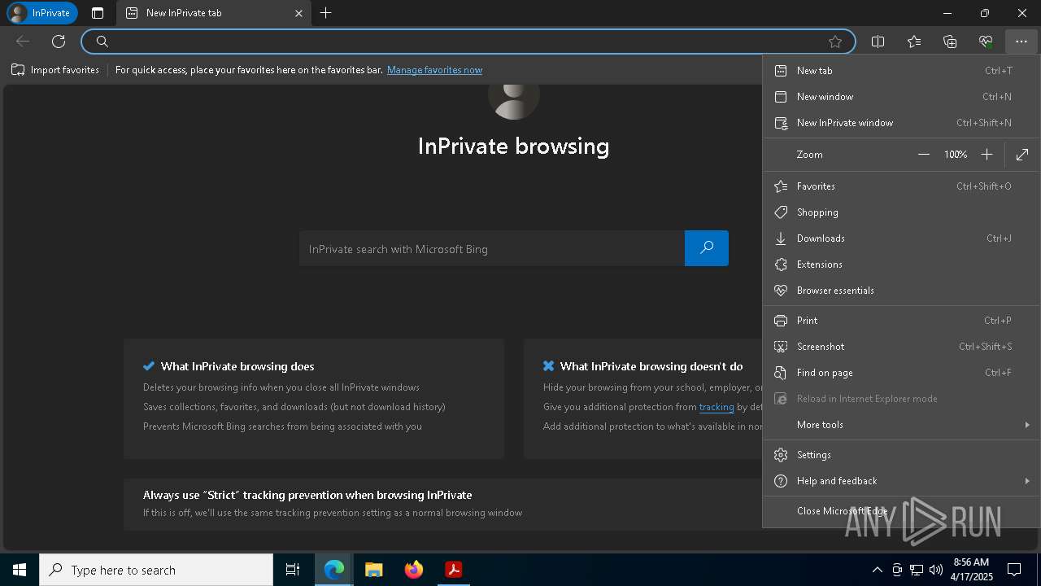Screen dimensions: 1041x586
Task: Click the taskbar clock showing 8:56 AM
Action: pyautogui.click(x=971, y=570)
